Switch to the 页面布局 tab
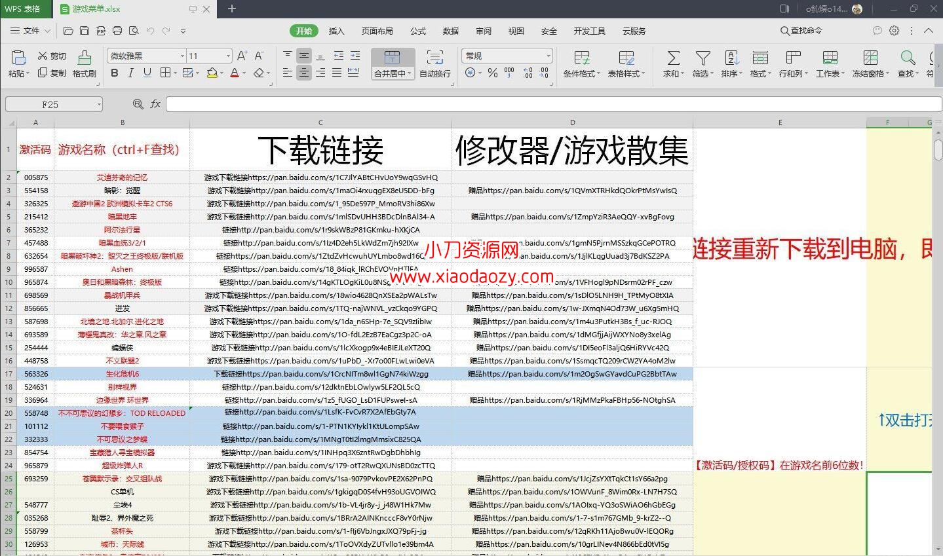 [377, 31]
